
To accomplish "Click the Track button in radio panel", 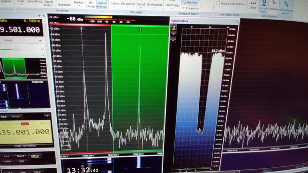I will point(4,117).
